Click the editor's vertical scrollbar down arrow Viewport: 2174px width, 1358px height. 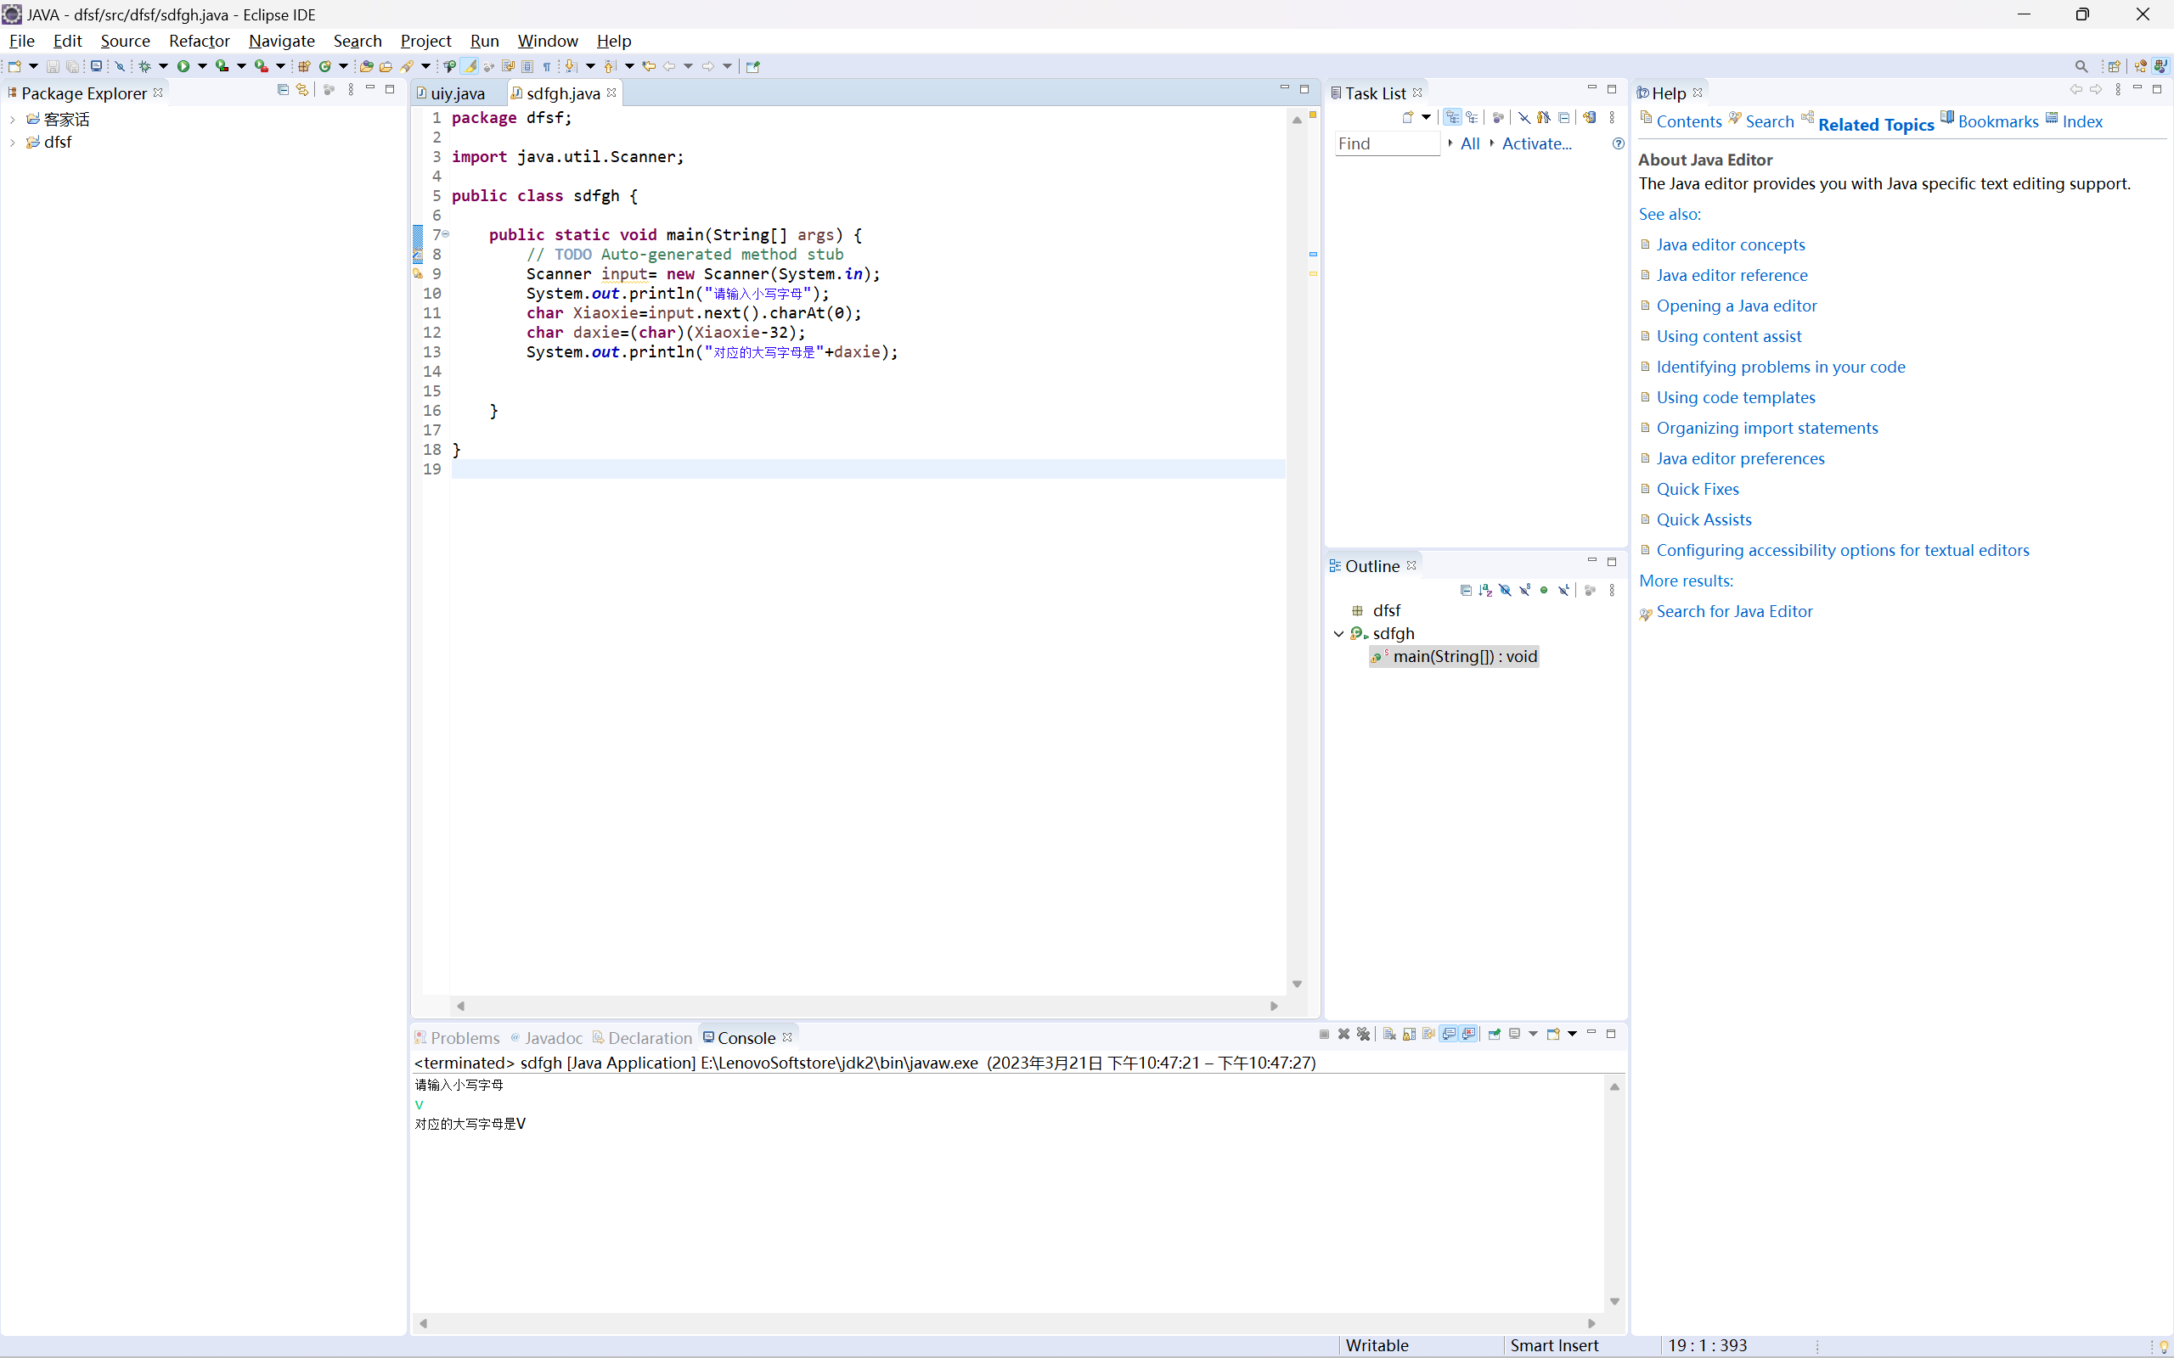click(x=1296, y=985)
